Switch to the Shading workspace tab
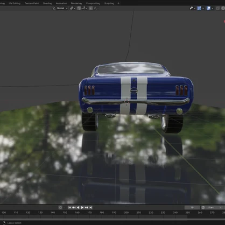Image resolution: width=225 pixels, height=225 pixels. 47,3
